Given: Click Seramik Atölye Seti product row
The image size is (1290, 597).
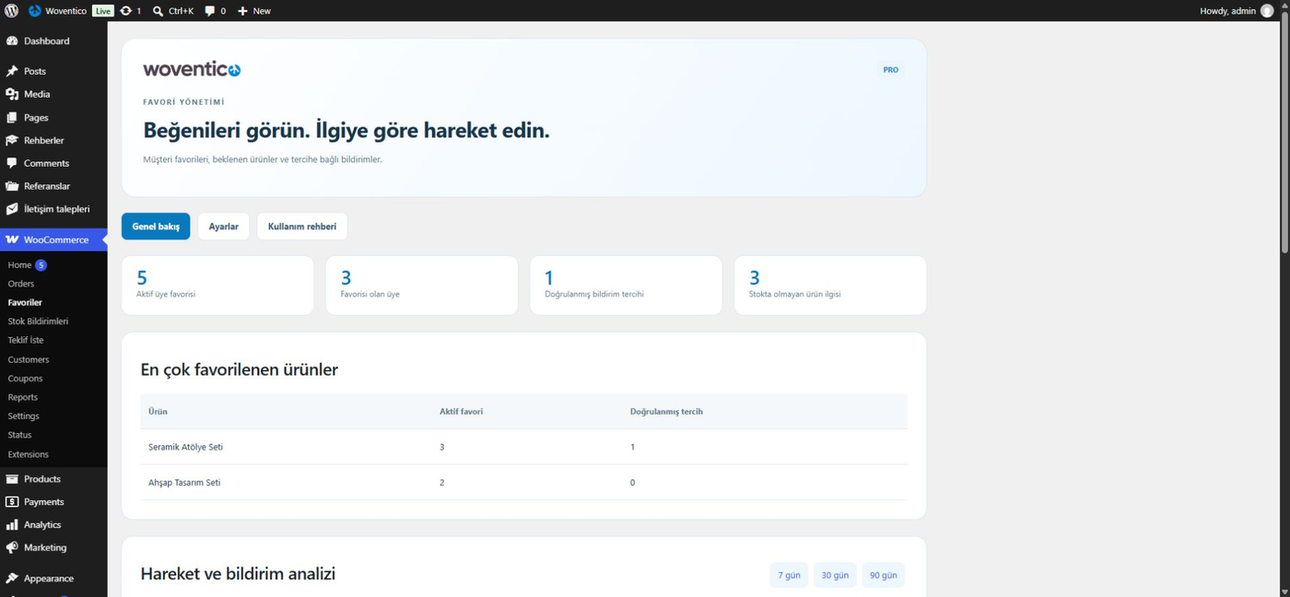Looking at the screenshot, I should coord(523,447).
